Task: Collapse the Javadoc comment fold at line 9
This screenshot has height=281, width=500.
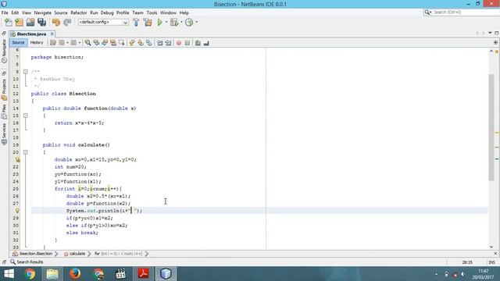Action: click(x=26, y=72)
